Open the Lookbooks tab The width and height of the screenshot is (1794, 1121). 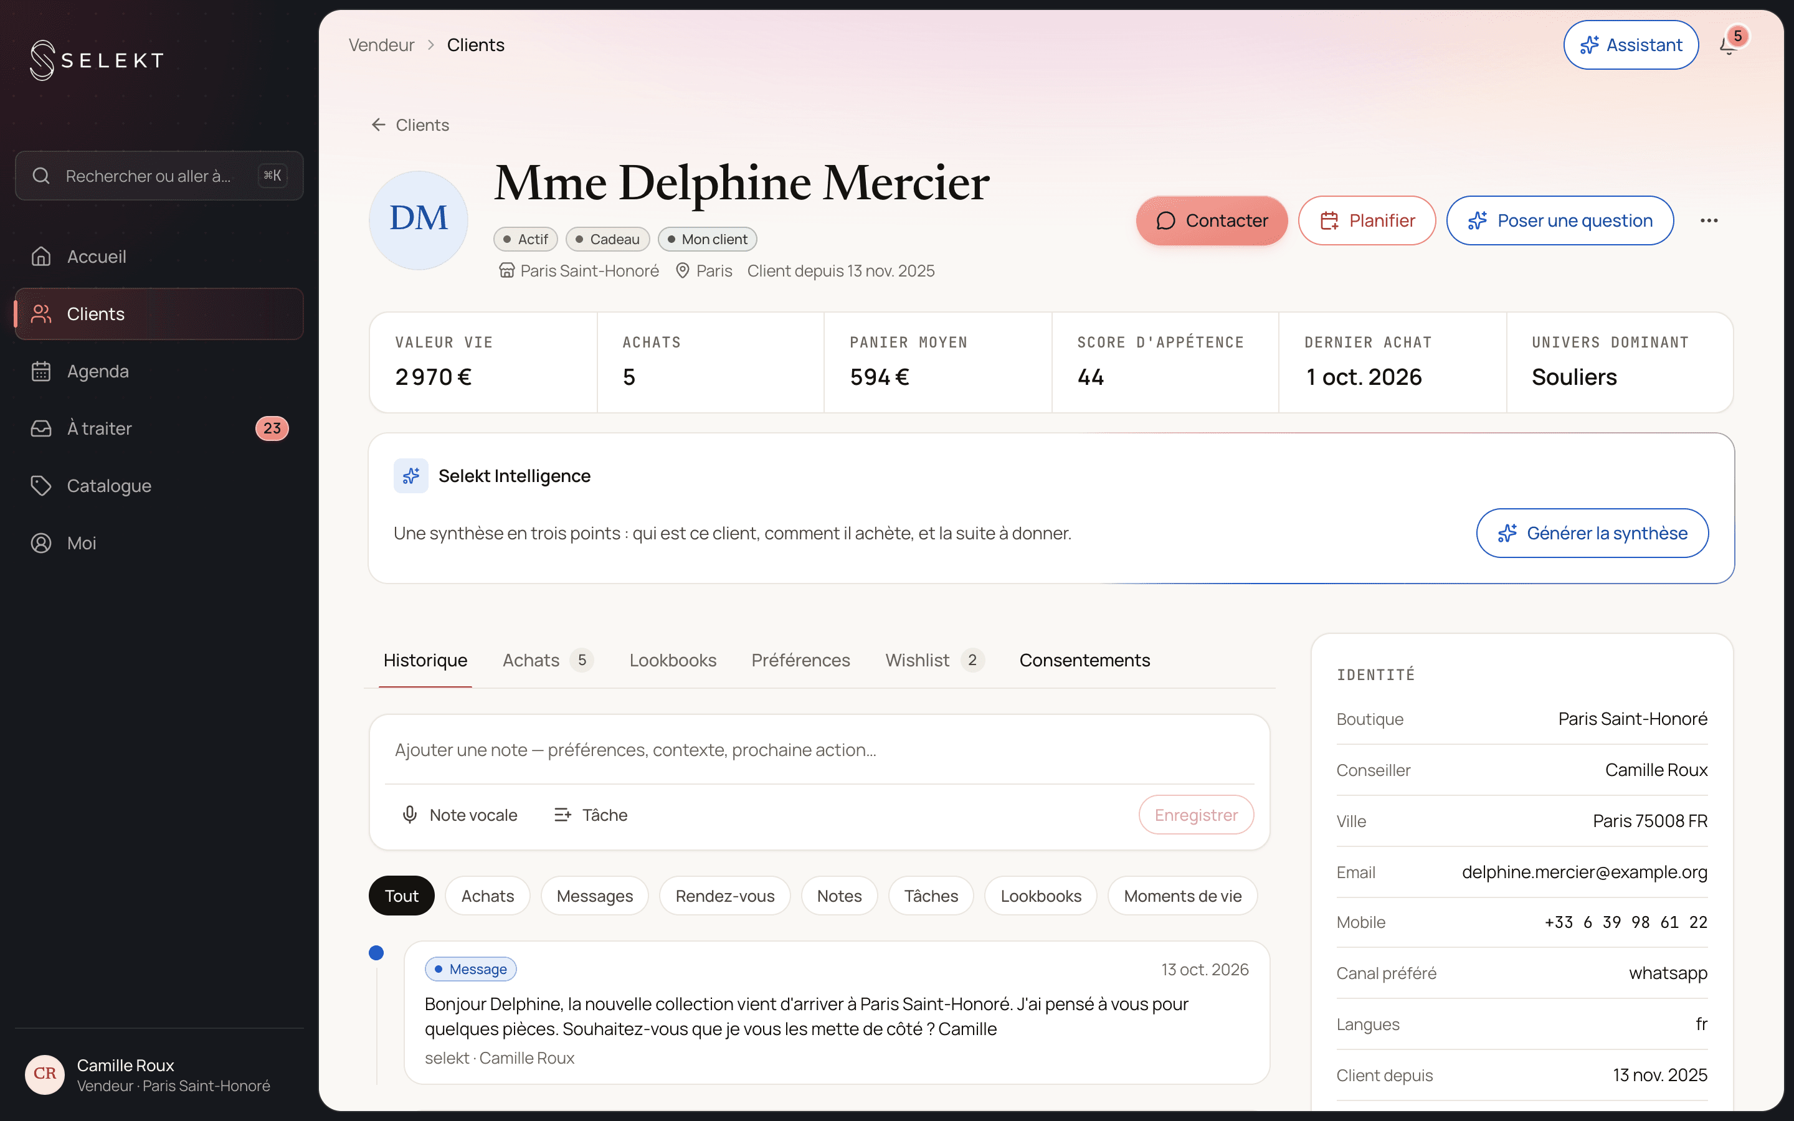[x=672, y=660]
